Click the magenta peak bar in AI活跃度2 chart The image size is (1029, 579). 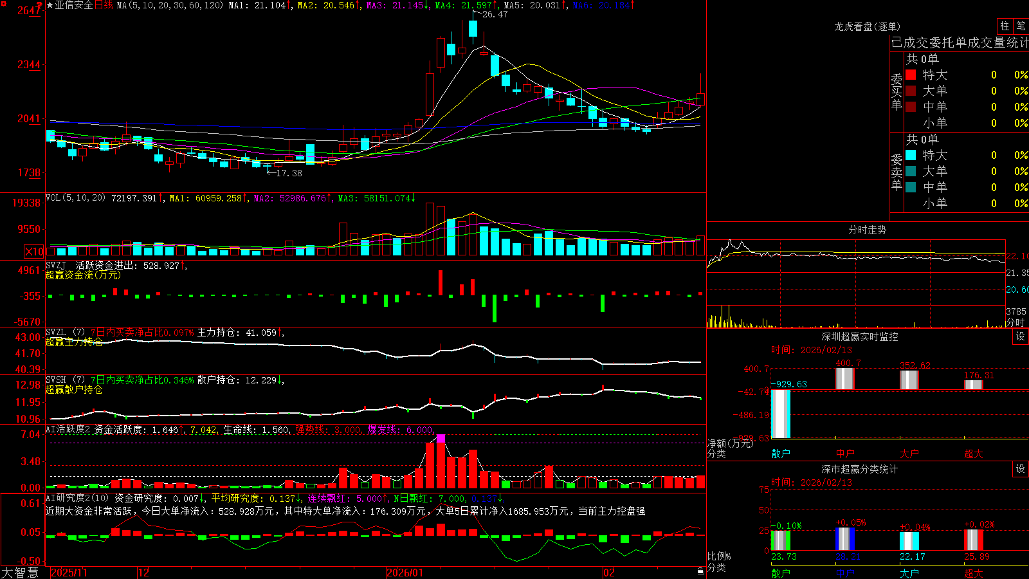click(441, 439)
